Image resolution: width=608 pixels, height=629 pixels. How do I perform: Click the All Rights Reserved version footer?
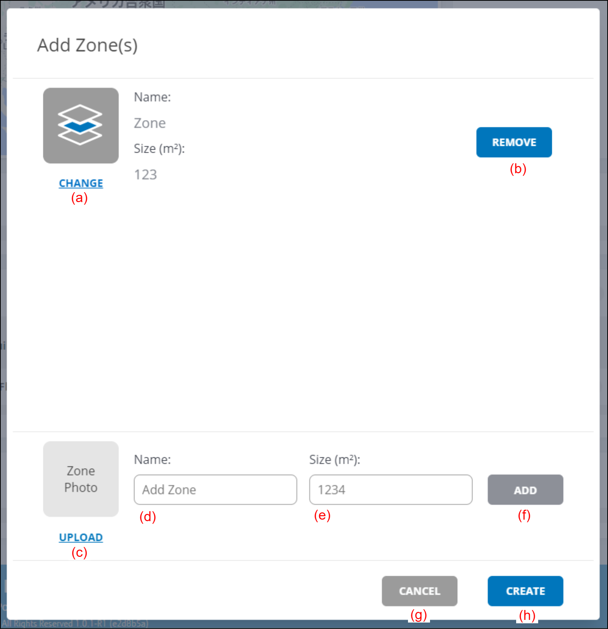75,624
